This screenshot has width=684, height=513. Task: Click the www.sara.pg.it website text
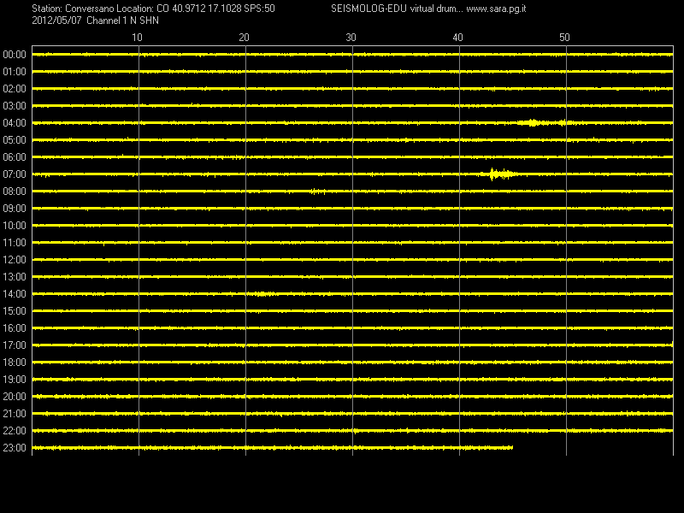point(496,9)
